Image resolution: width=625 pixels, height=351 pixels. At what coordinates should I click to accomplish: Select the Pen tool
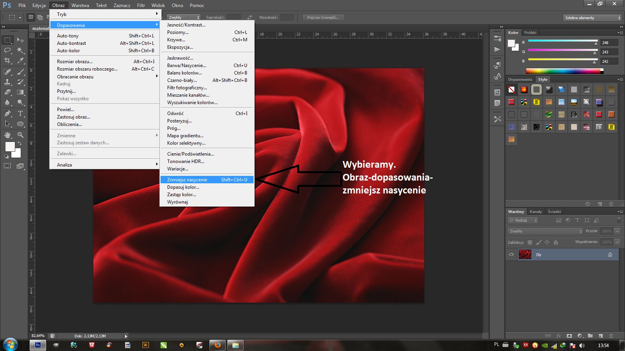tap(7, 113)
